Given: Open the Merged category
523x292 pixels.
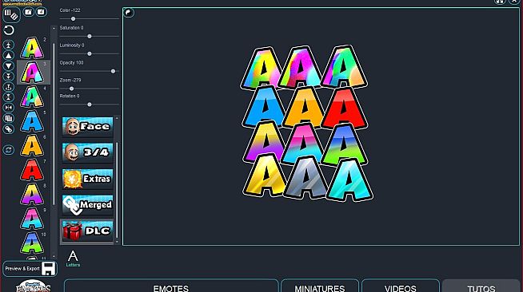Looking at the screenshot, I should (87, 205).
